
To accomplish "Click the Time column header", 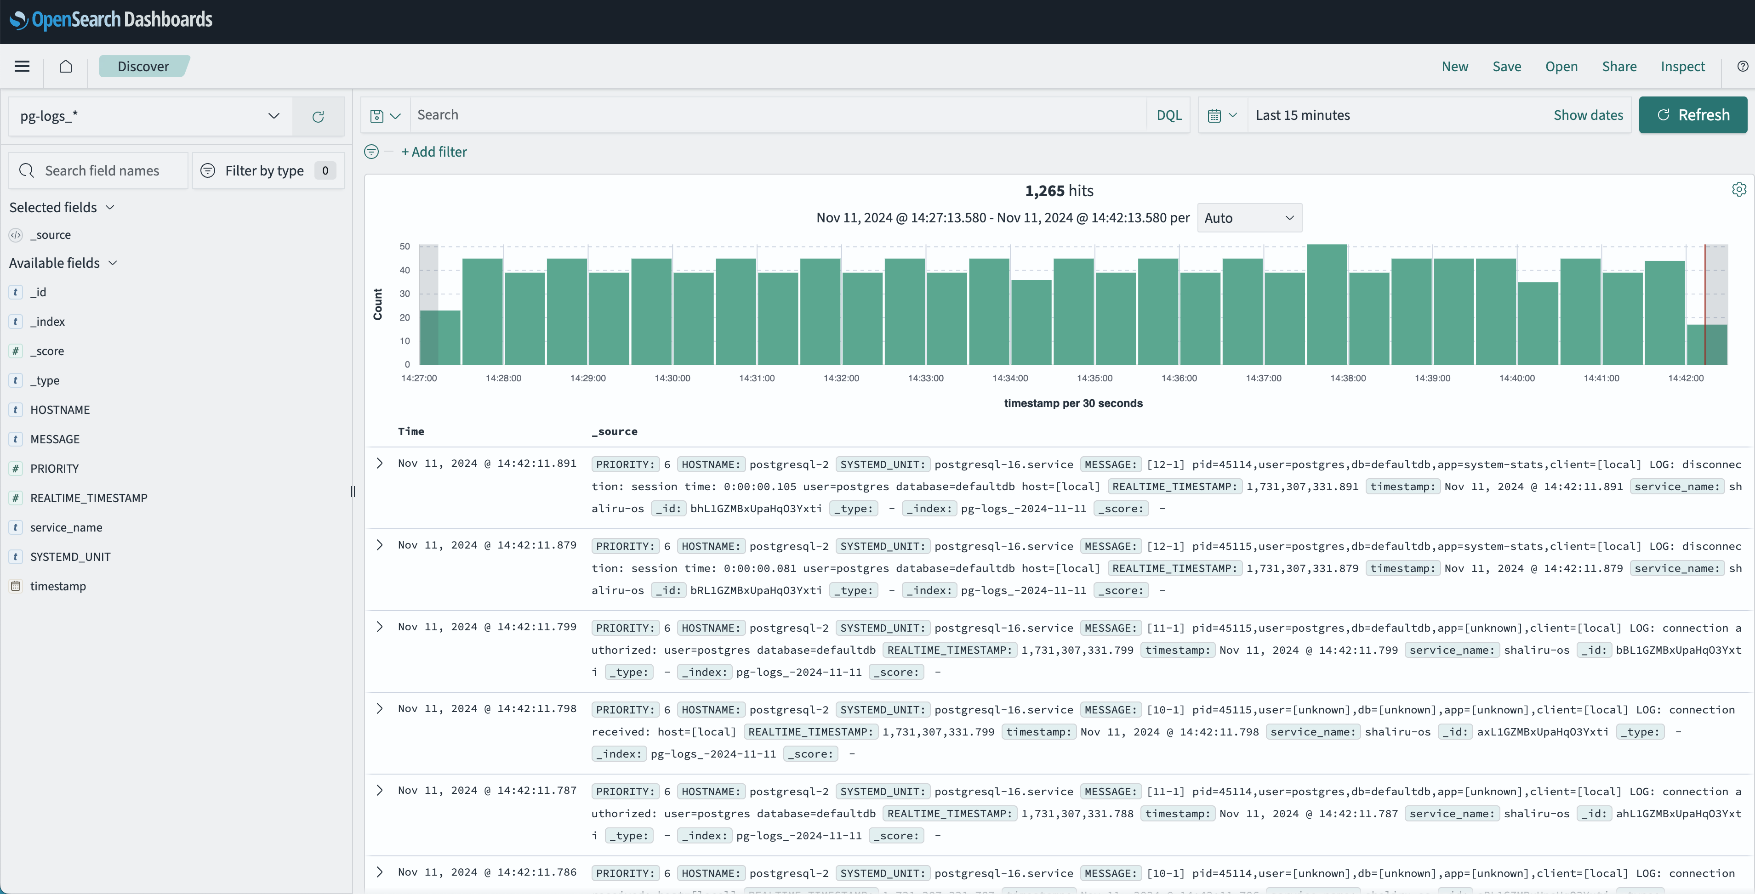I will (x=411, y=432).
